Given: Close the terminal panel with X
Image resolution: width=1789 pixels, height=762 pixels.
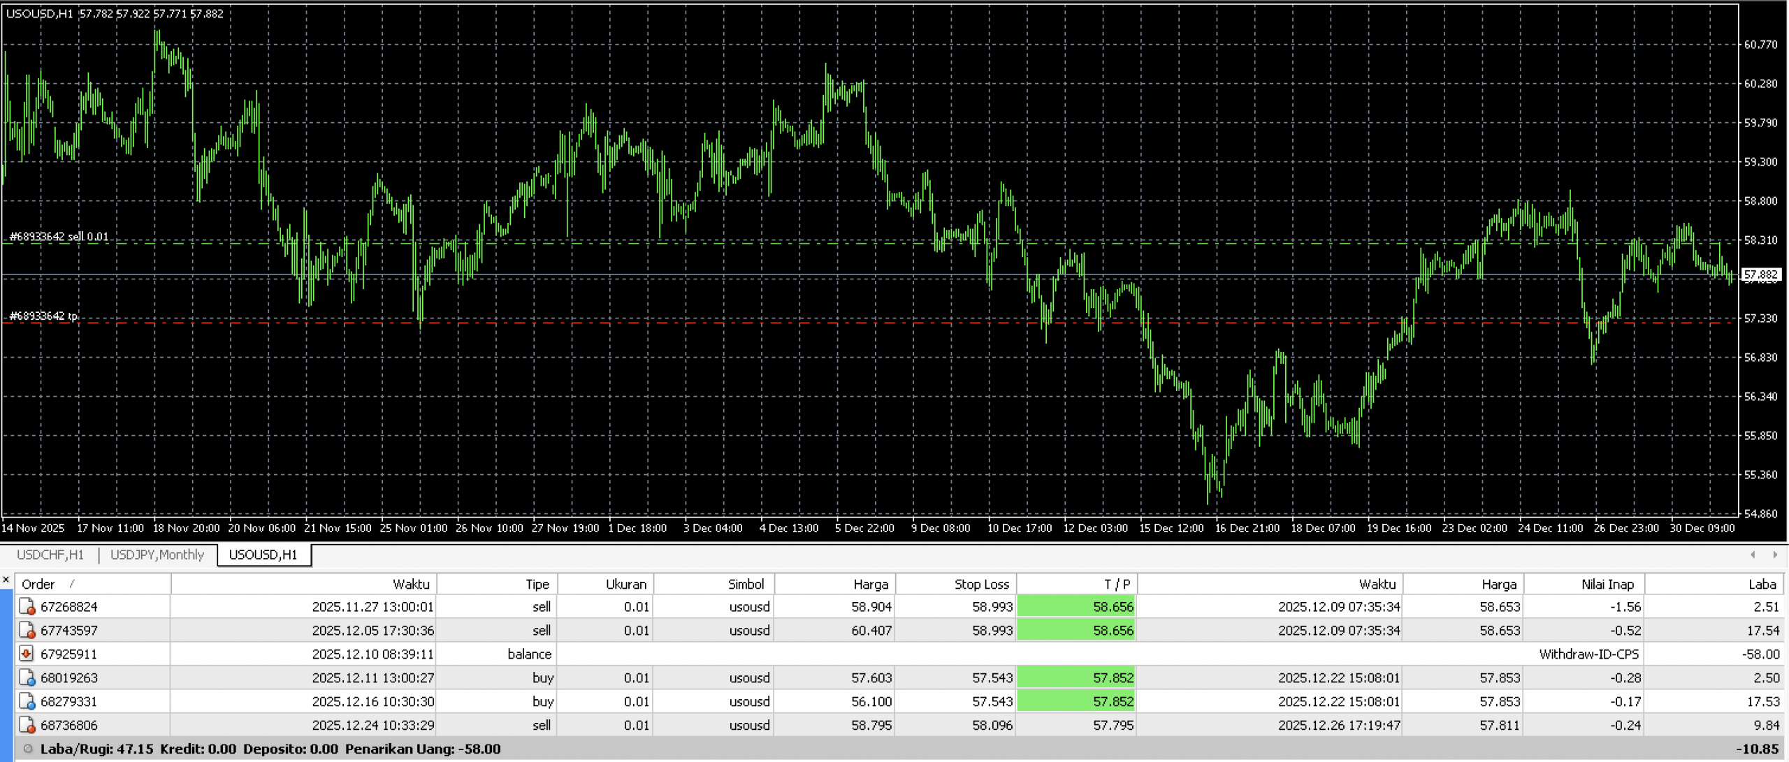Looking at the screenshot, I should [x=6, y=580].
